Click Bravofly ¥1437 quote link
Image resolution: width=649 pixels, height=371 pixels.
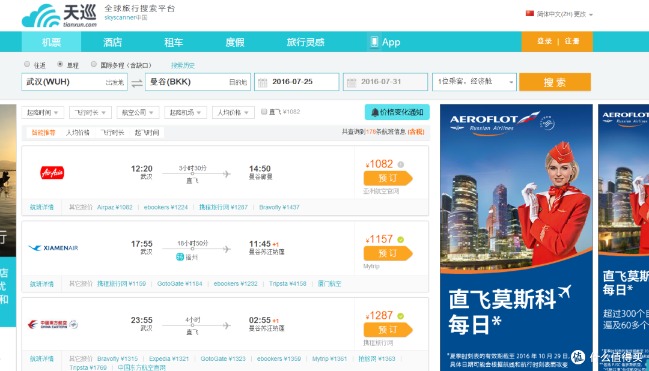(279, 207)
